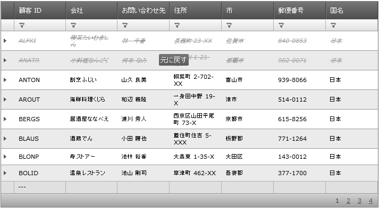The width and height of the screenshot is (379, 208).
Task: Open filter icon under 会社 column
Action: pyautogui.click(x=73, y=25)
